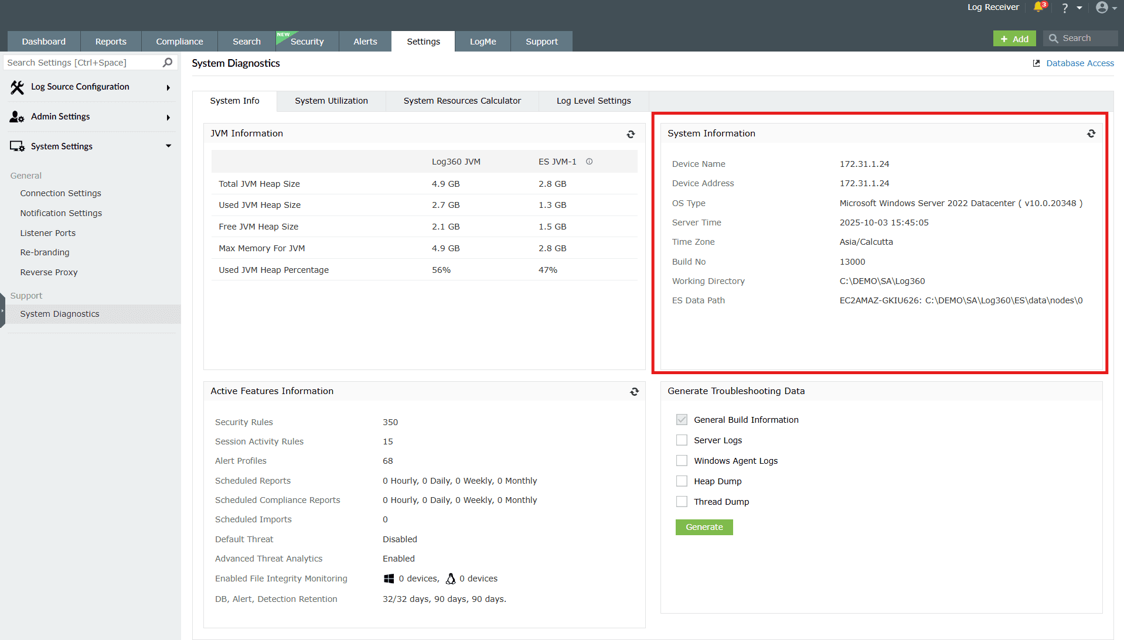The height and width of the screenshot is (640, 1124).
Task: Open Connection Settings in sidebar
Action: coord(61,193)
